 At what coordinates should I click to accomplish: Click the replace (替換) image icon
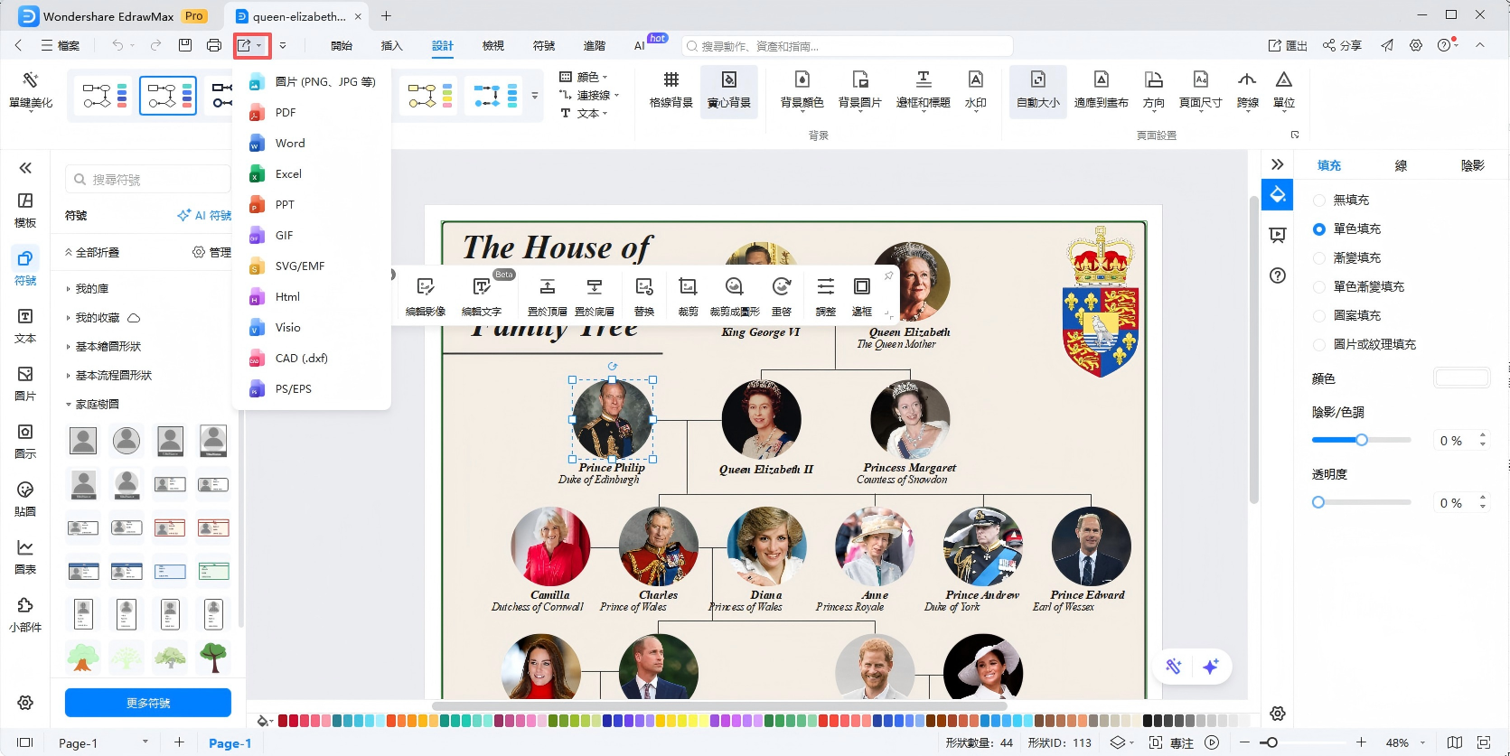click(x=644, y=295)
